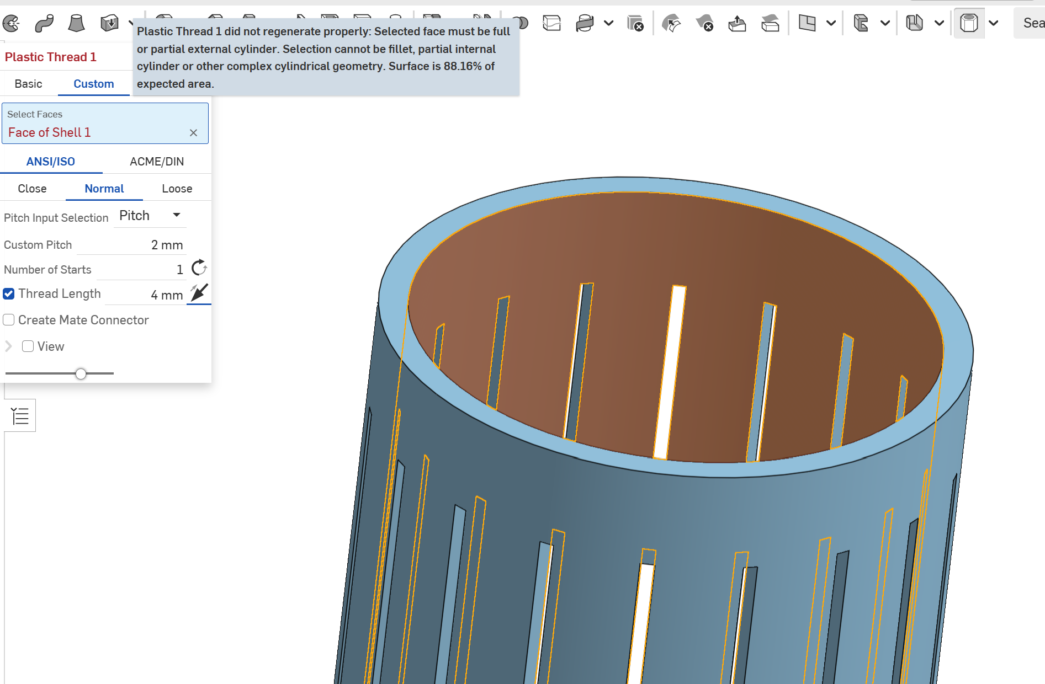Open the feature list panel icon
1045x684 pixels.
[20, 416]
